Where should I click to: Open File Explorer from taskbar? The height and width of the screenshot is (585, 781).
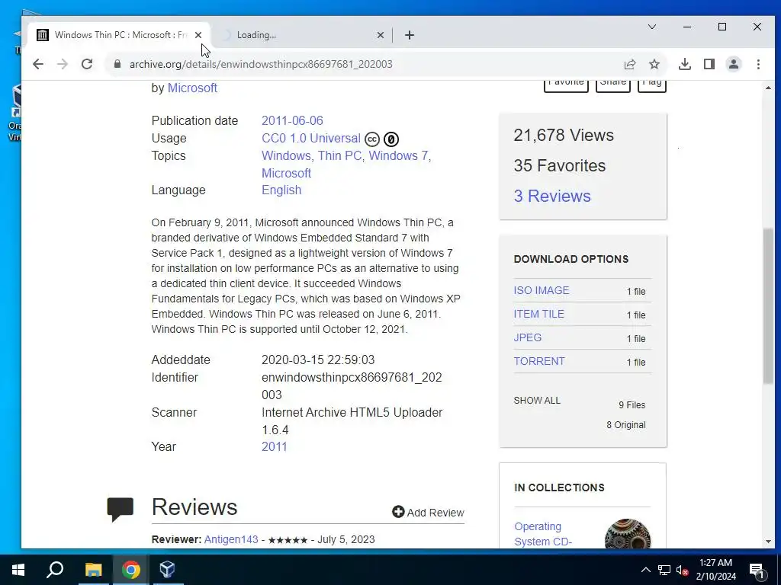click(93, 570)
